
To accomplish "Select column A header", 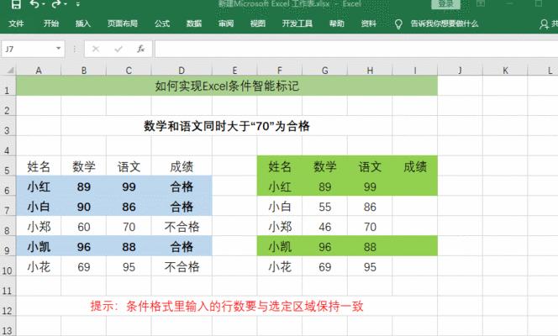I will [39, 71].
